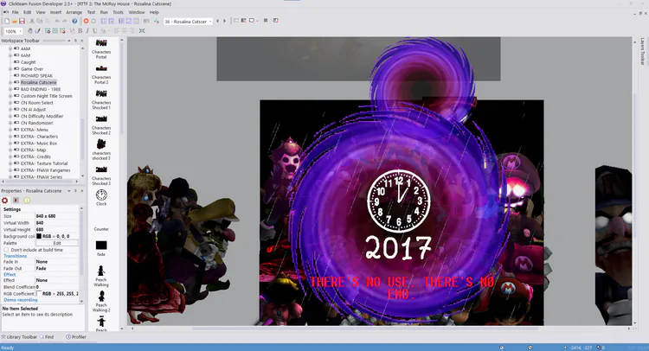Click the Underline formatting icon
Viewport: 649px width, 351px height.
[x=95, y=31]
